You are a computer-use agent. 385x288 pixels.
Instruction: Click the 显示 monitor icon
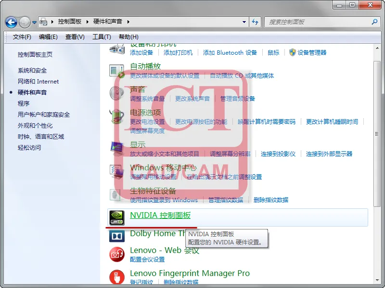coord(117,149)
